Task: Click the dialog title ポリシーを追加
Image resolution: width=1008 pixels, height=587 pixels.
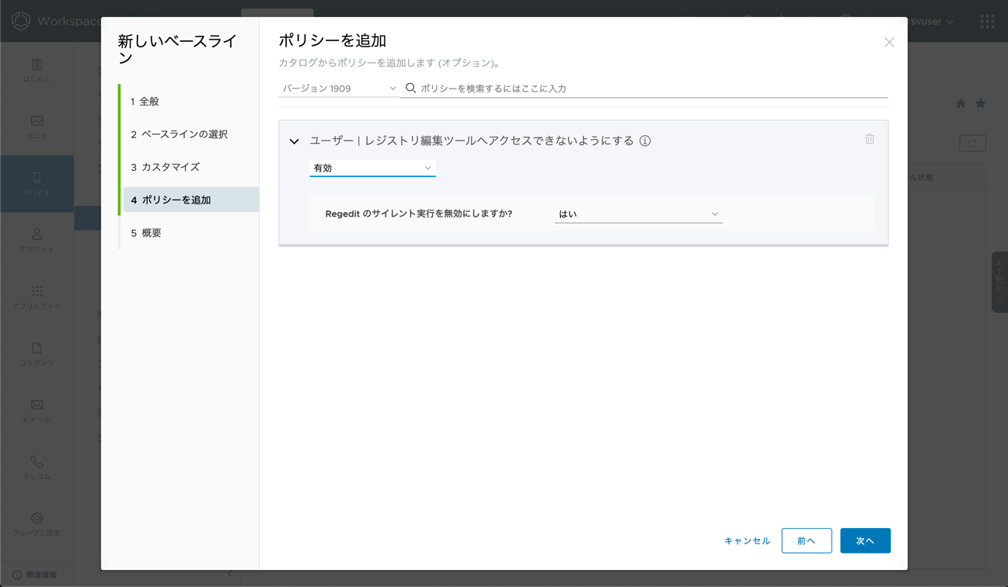Action: coord(333,40)
